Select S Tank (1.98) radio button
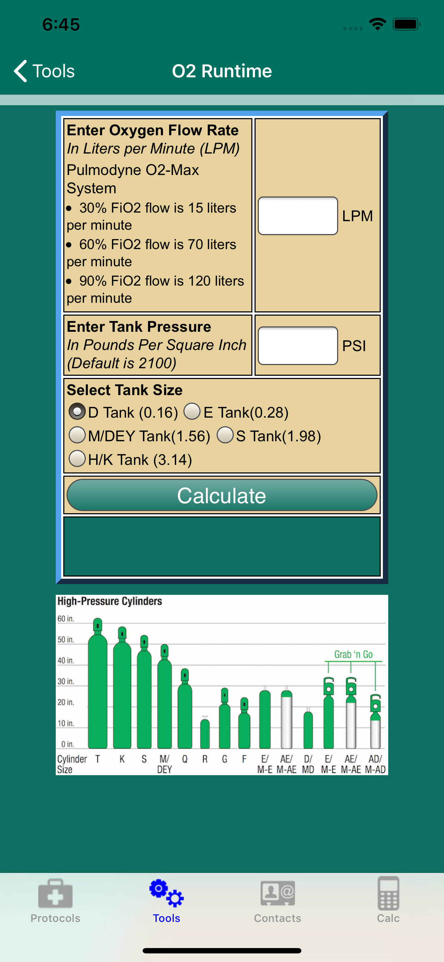This screenshot has height=962, width=444. 225,435
